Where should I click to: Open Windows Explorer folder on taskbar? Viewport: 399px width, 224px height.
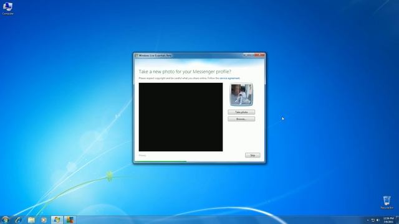(31, 220)
